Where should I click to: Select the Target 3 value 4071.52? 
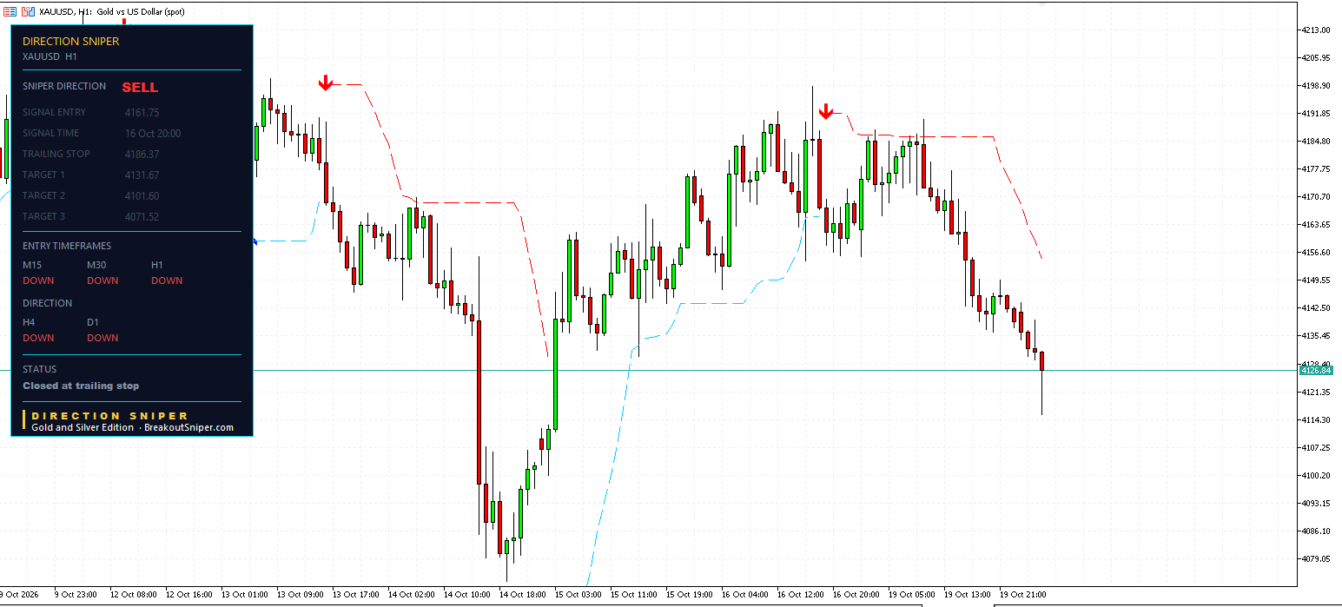142,217
